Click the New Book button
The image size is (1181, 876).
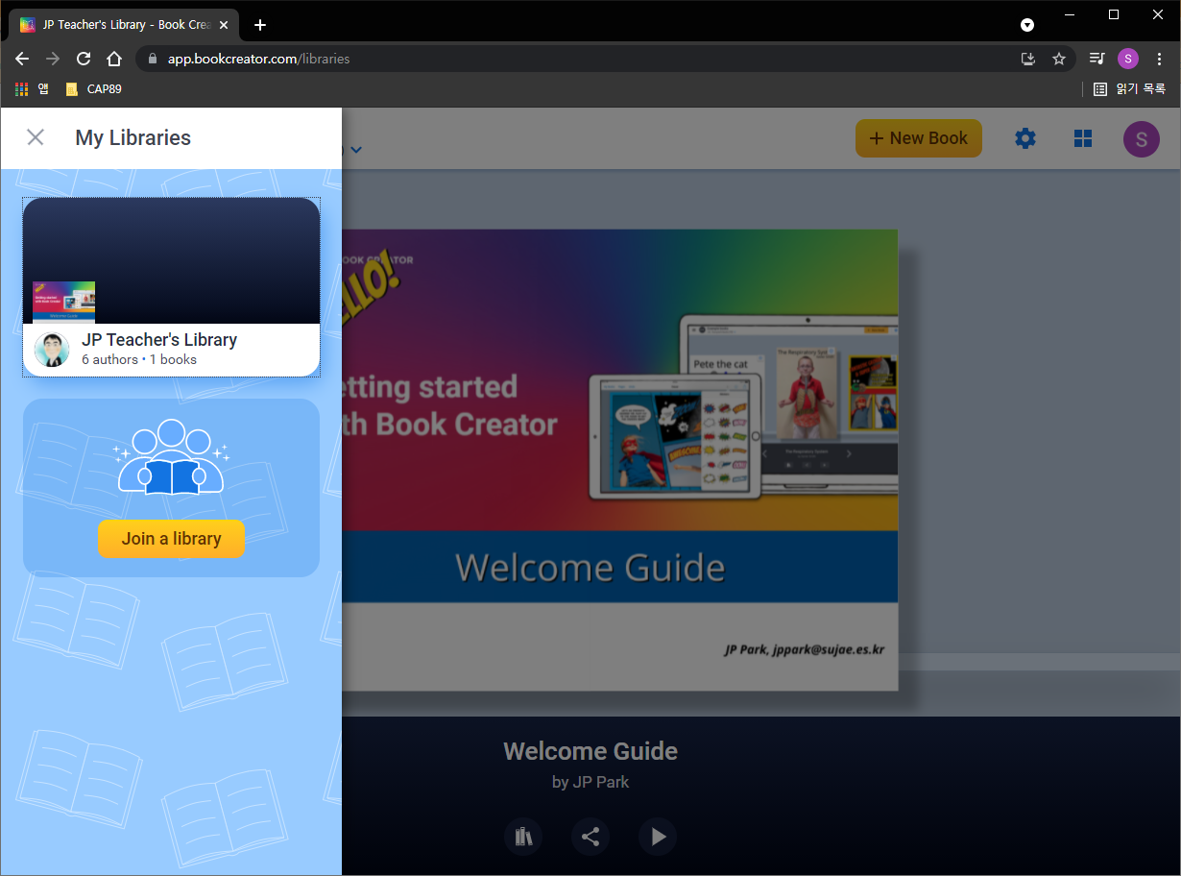[919, 138]
